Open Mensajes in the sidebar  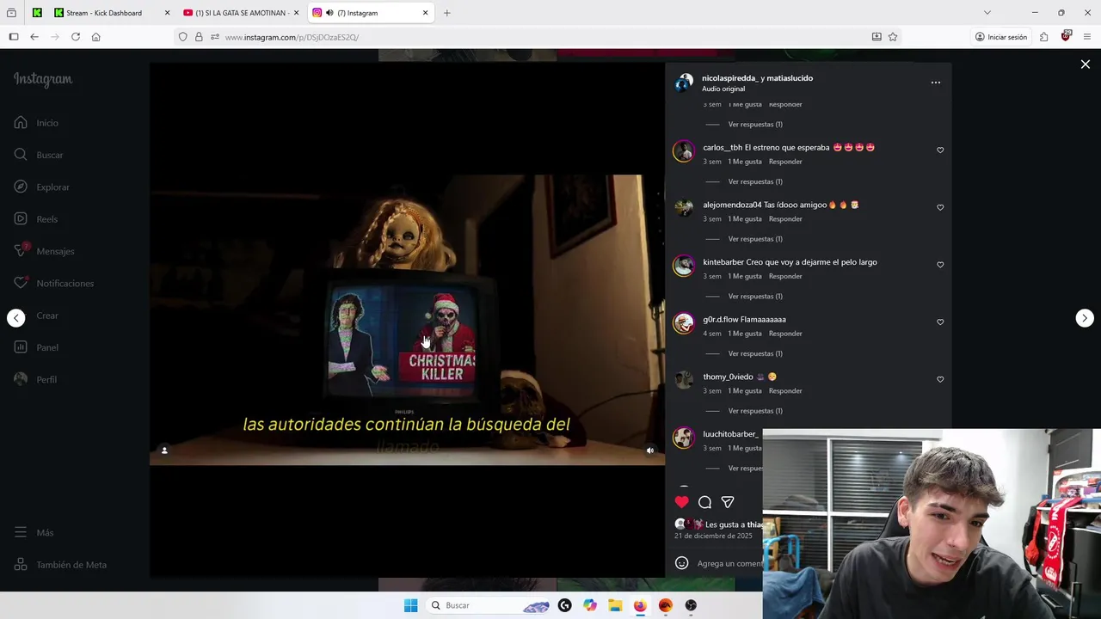tap(44, 251)
